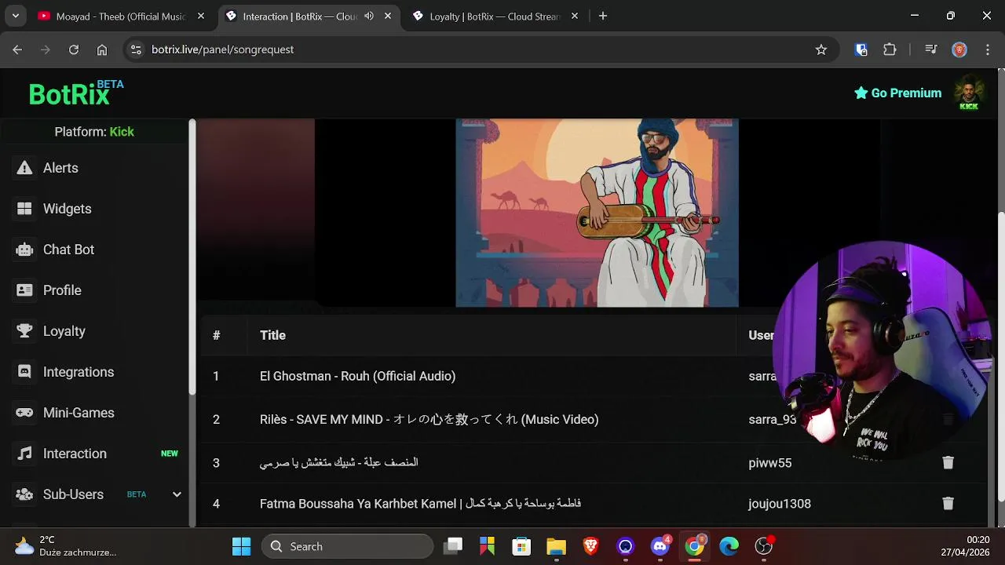Go back in browser history
Viewport: 1005px width, 565px height.
pyautogui.click(x=17, y=49)
